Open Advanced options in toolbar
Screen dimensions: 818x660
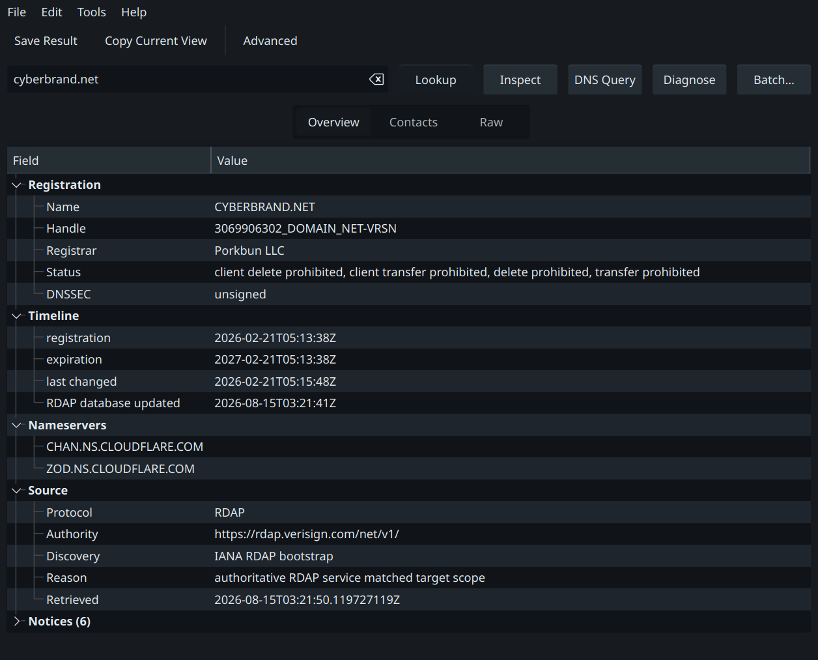point(270,41)
